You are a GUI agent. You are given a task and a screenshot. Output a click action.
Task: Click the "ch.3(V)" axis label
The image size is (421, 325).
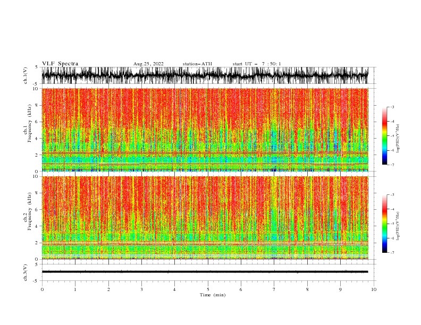[x=26, y=272]
